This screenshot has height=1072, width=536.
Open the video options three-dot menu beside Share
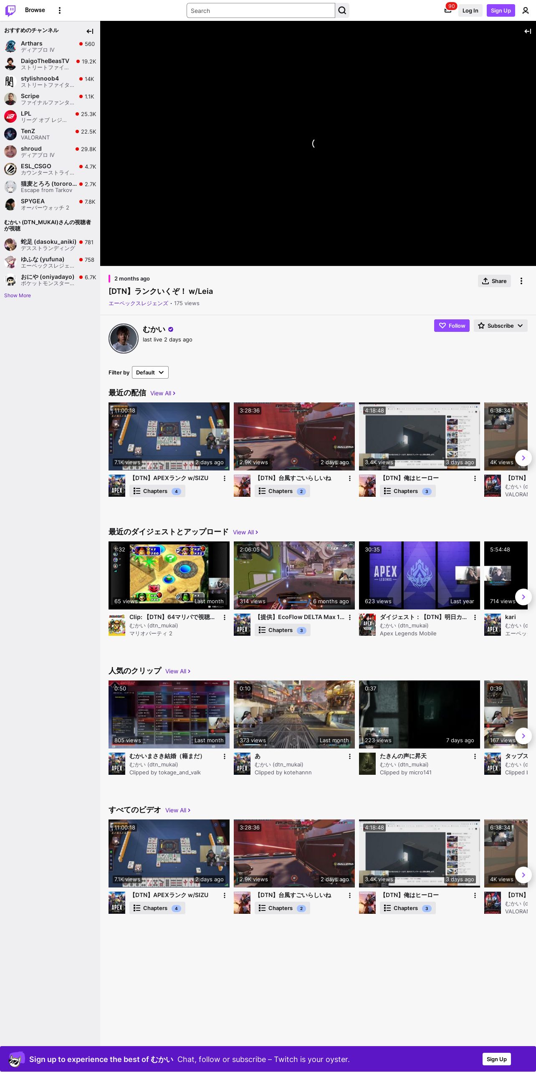pos(521,281)
